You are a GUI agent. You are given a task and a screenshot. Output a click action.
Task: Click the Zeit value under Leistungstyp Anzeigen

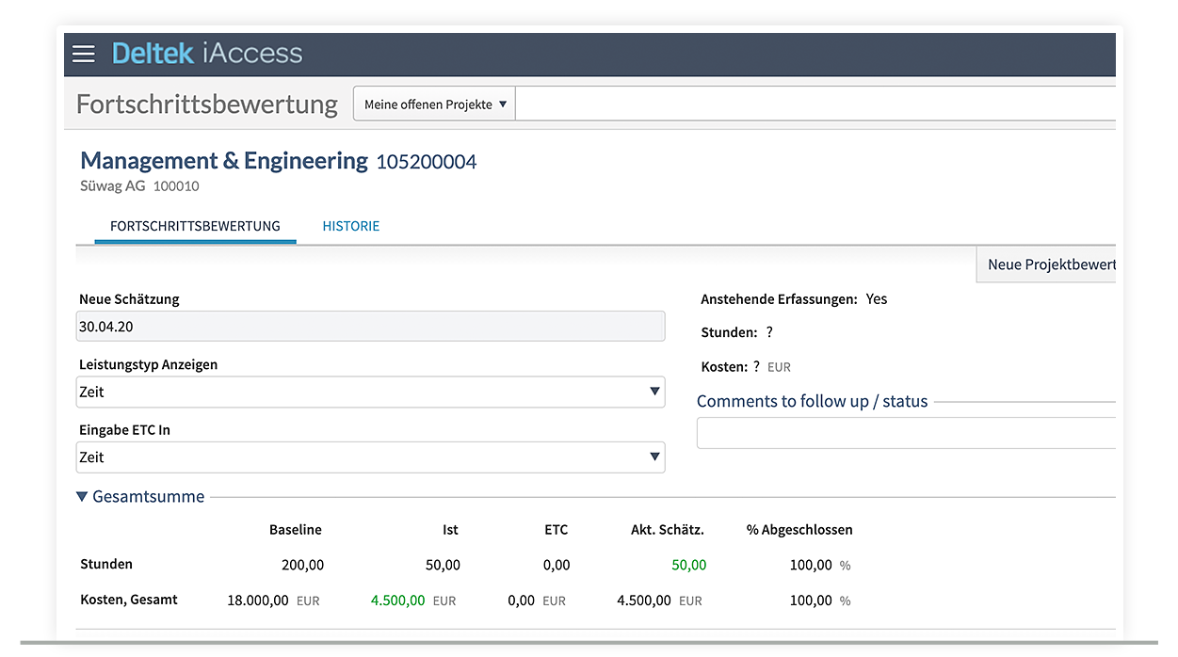93,392
